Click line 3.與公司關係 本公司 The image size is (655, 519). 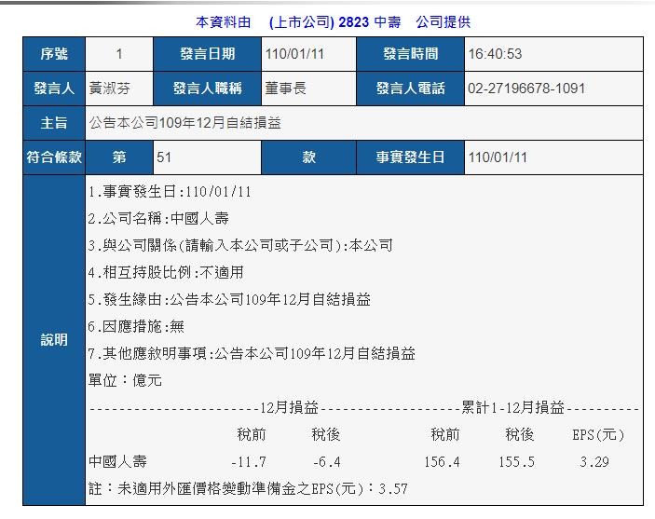point(240,246)
